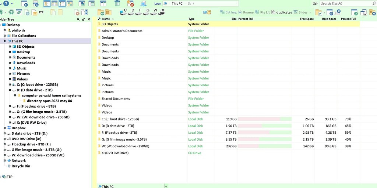377x188 pixels.
Task: Open drive D toolbar button
Action: pyautogui.click(x=131, y=12)
